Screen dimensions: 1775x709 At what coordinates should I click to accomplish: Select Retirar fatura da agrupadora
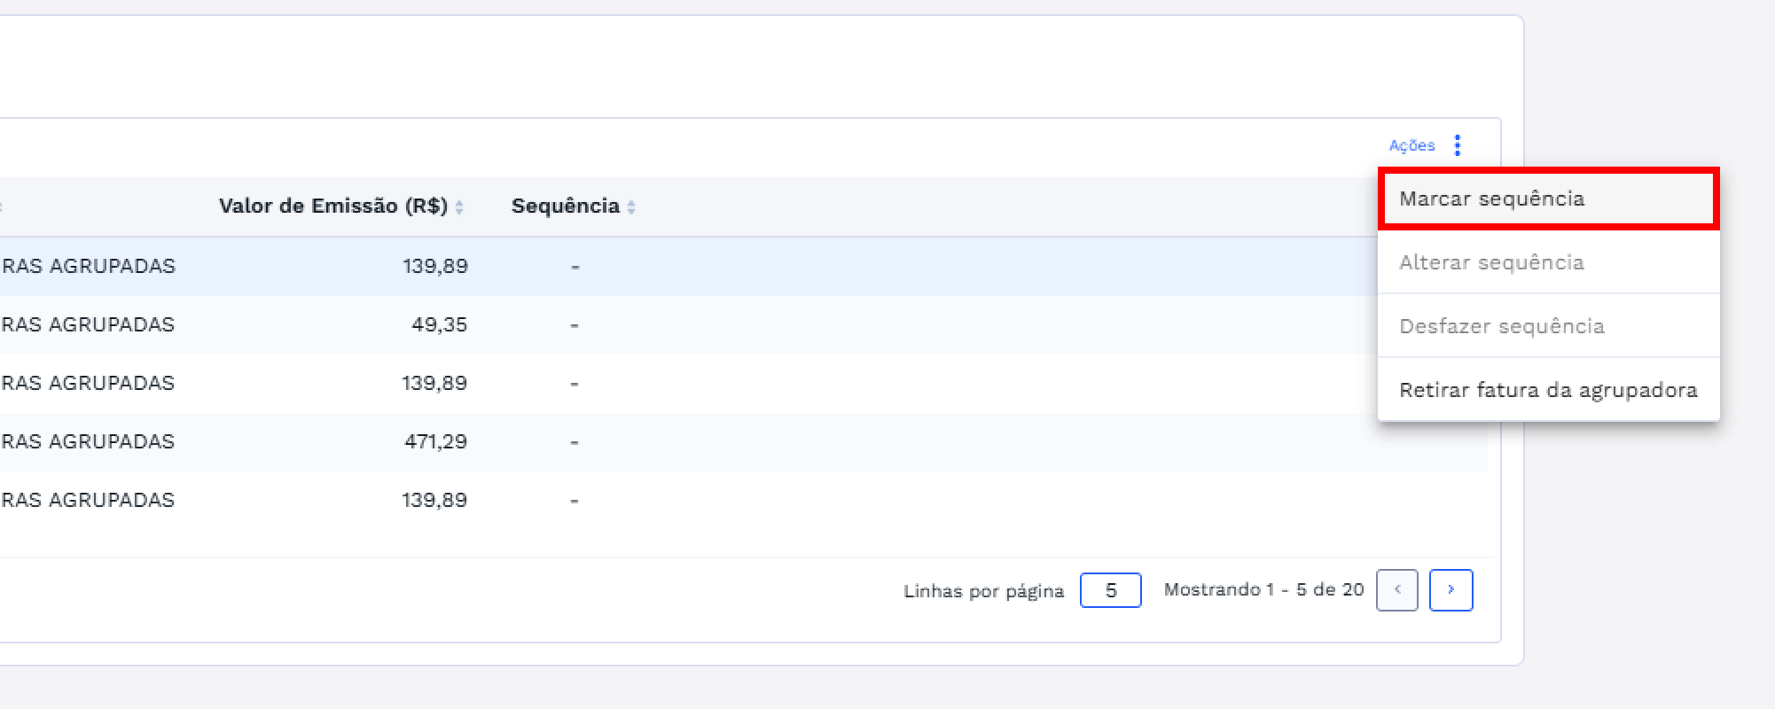[1548, 390]
